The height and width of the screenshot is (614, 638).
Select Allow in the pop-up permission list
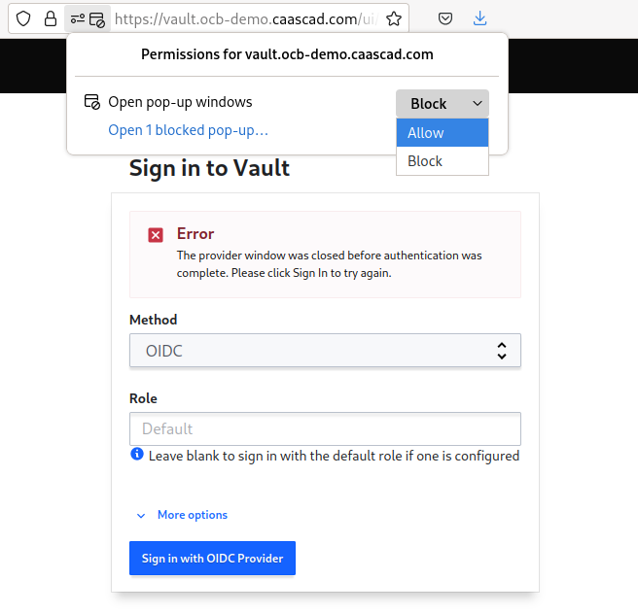(x=443, y=132)
